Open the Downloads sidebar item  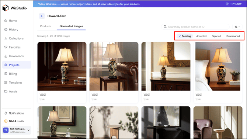[17, 56]
